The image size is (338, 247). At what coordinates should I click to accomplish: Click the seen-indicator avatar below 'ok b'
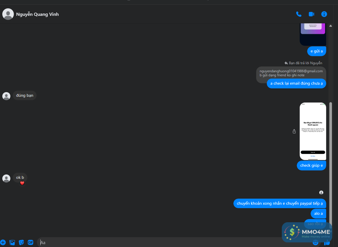point(321,193)
